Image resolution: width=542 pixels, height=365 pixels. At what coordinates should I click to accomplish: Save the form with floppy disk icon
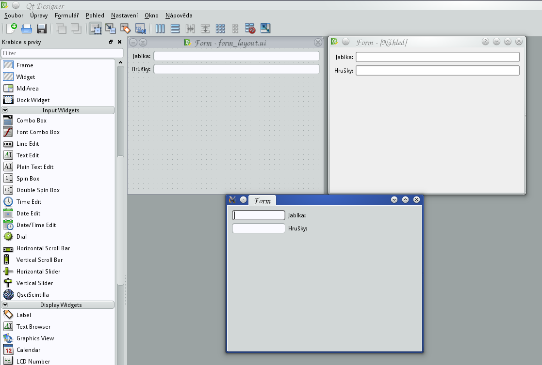point(41,28)
